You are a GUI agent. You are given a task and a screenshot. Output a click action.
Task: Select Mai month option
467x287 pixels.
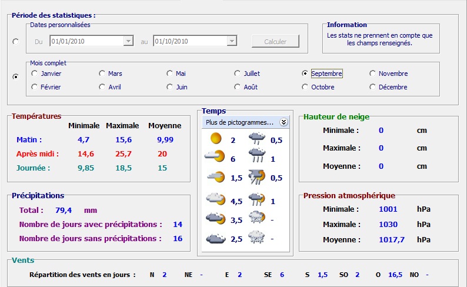(176, 74)
